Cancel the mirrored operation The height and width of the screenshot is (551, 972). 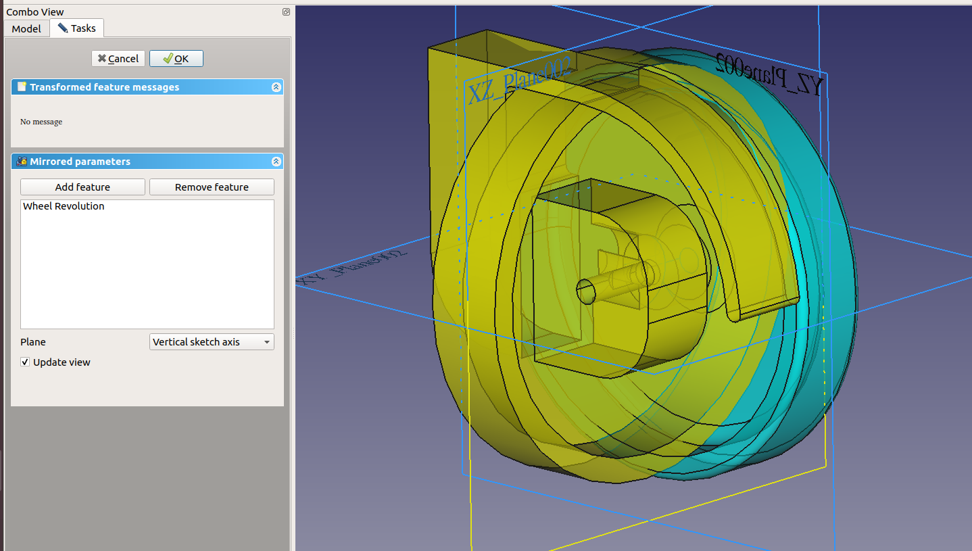click(118, 59)
